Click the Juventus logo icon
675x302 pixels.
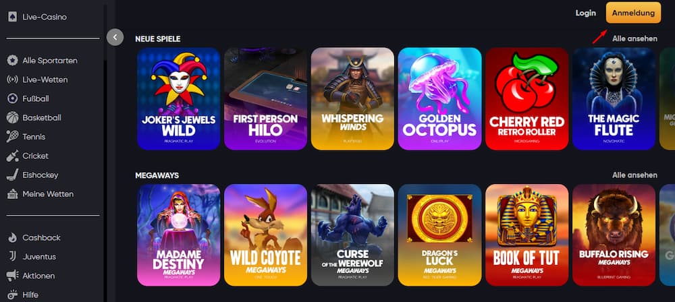click(12, 257)
